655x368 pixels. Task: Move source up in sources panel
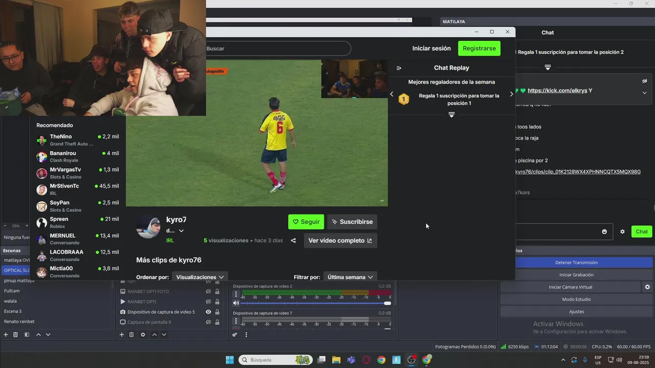click(x=155, y=335)
